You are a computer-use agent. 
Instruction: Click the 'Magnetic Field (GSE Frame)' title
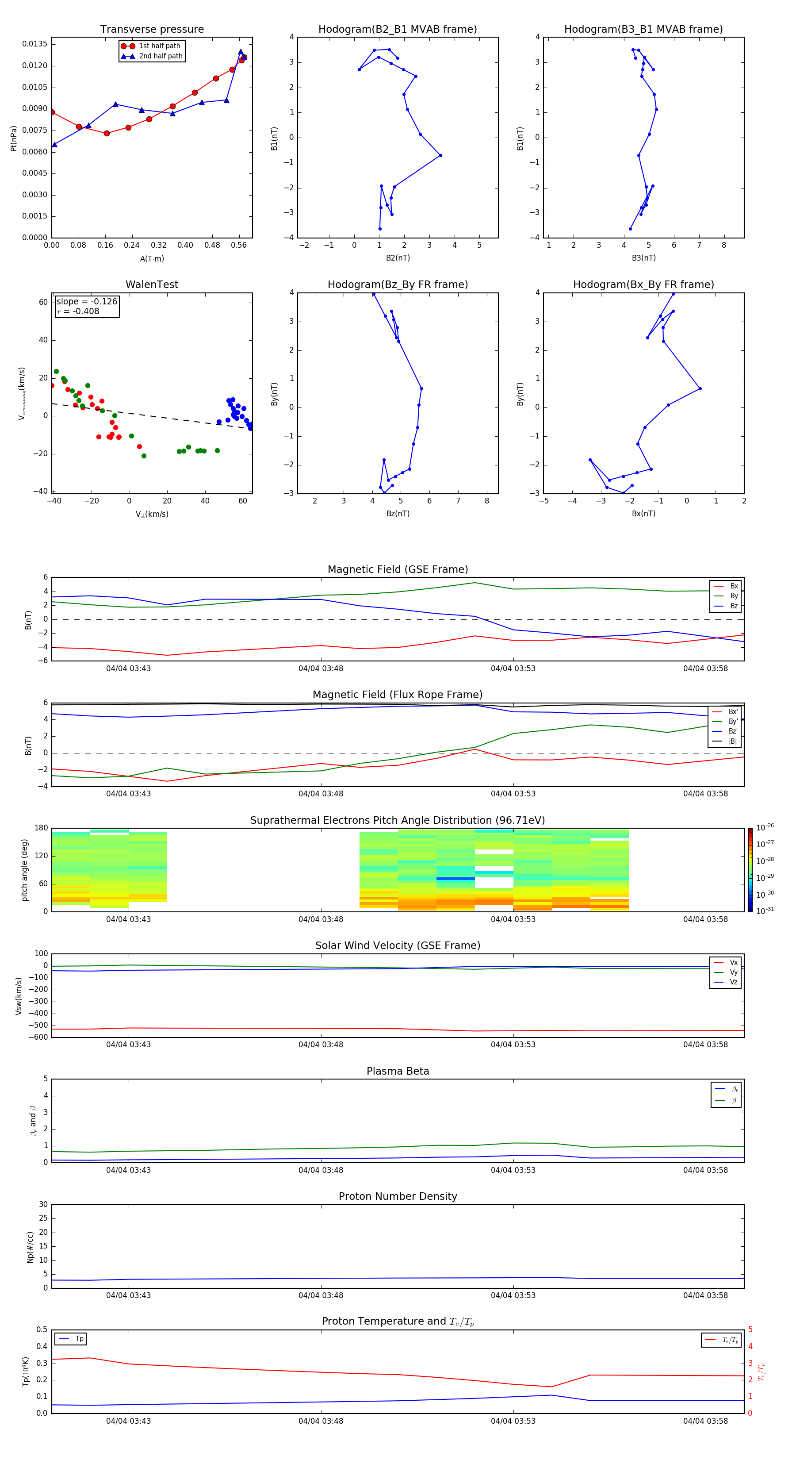click(x=398, y=569)
